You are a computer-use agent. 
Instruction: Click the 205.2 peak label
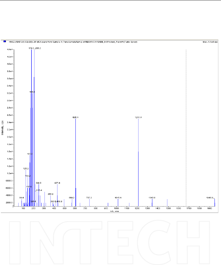(x=38, y=48)
